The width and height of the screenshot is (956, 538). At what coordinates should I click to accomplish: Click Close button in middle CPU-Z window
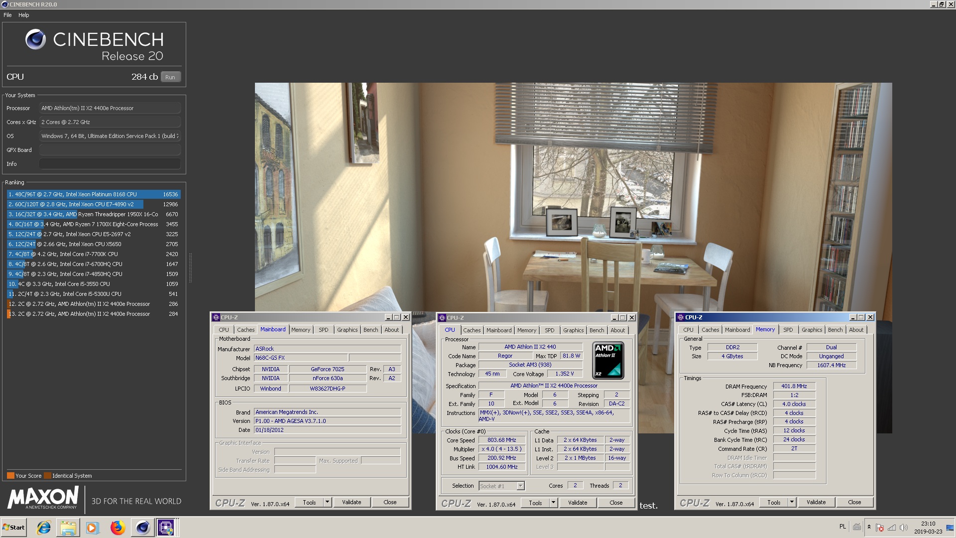coord(616,503)
